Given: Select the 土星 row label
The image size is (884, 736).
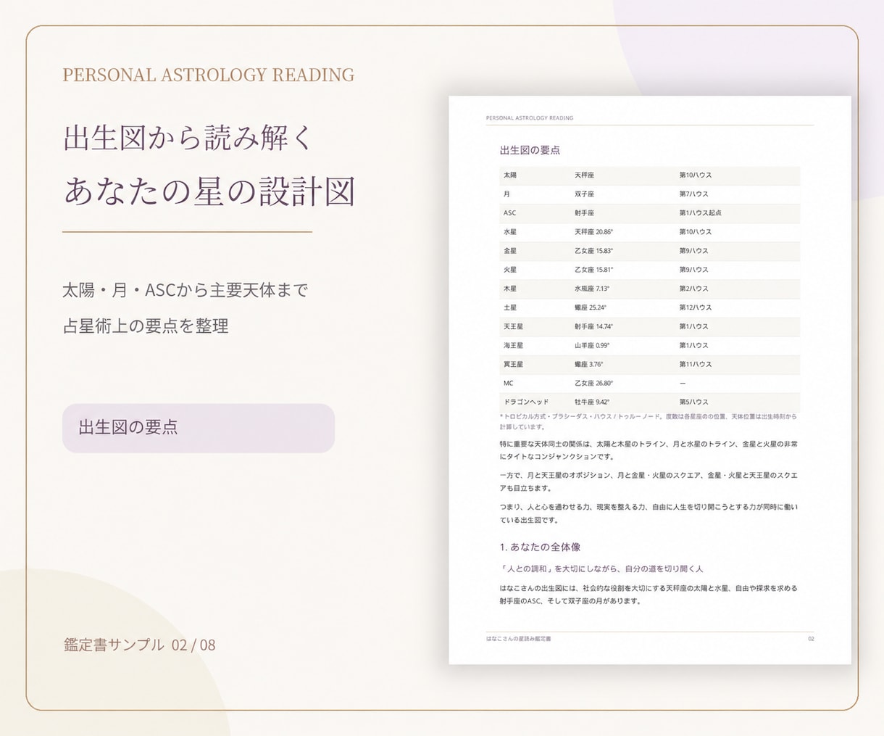Looking at the screenshot, I should 510,307.
